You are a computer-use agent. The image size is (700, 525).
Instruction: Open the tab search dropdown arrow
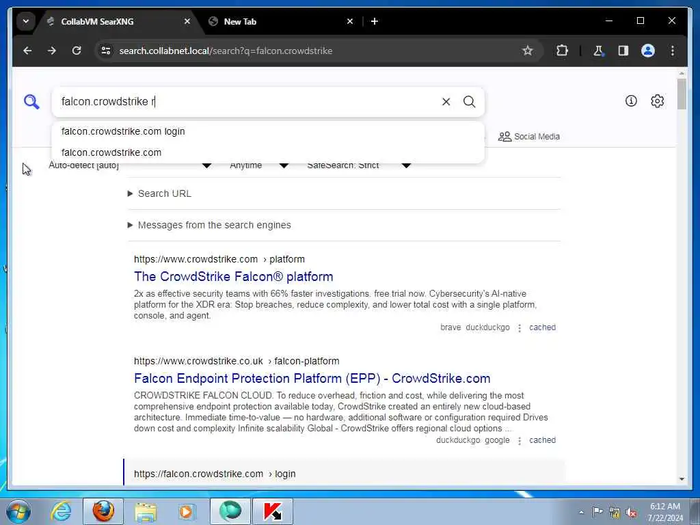pyautogui.click(x=26, y=21)
